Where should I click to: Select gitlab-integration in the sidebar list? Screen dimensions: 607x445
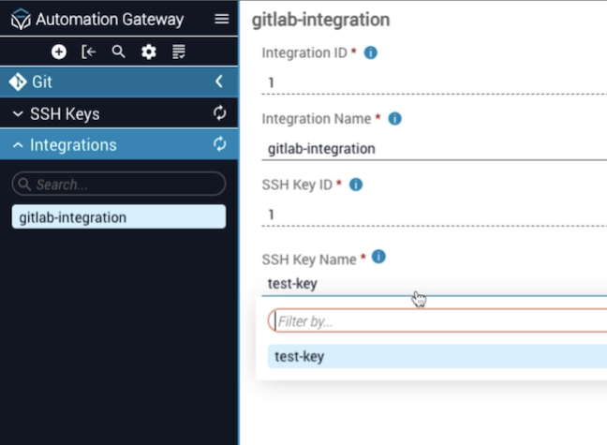[118, 217]
